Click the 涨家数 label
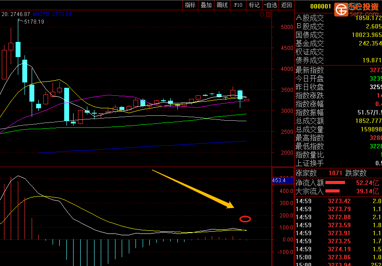 [x=306, y=173]
